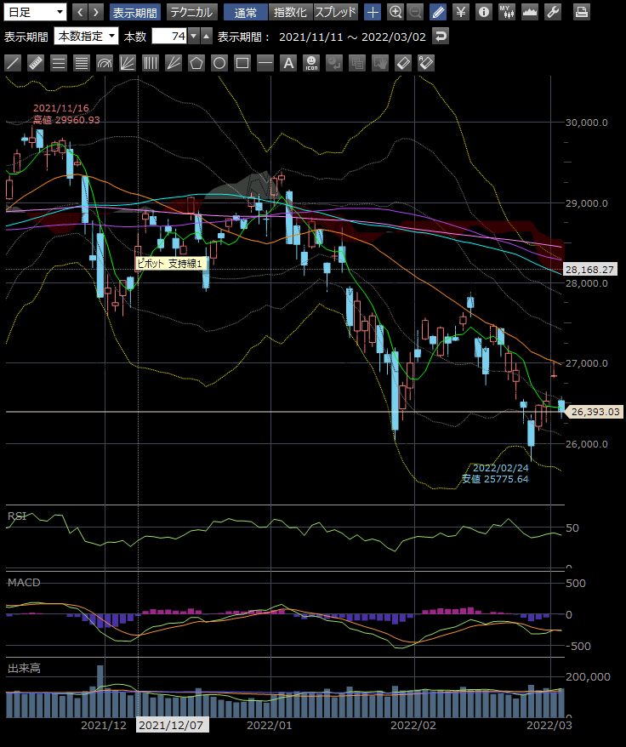Open the 本数指定 dropdown

pos(86,37)
